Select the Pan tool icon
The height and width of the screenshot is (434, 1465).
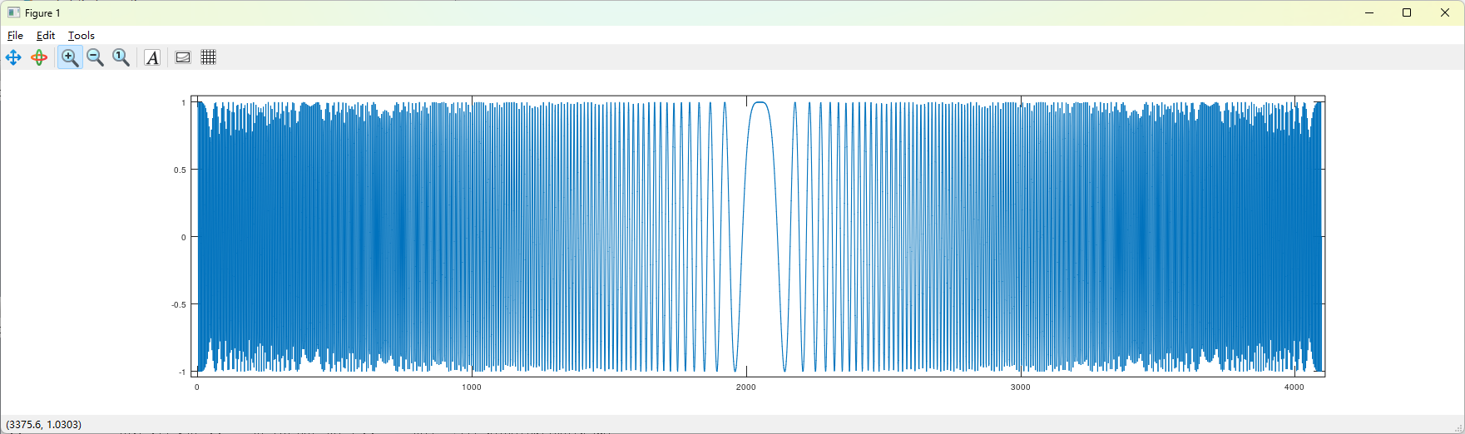pyautogui.click(x=13, y=57)
